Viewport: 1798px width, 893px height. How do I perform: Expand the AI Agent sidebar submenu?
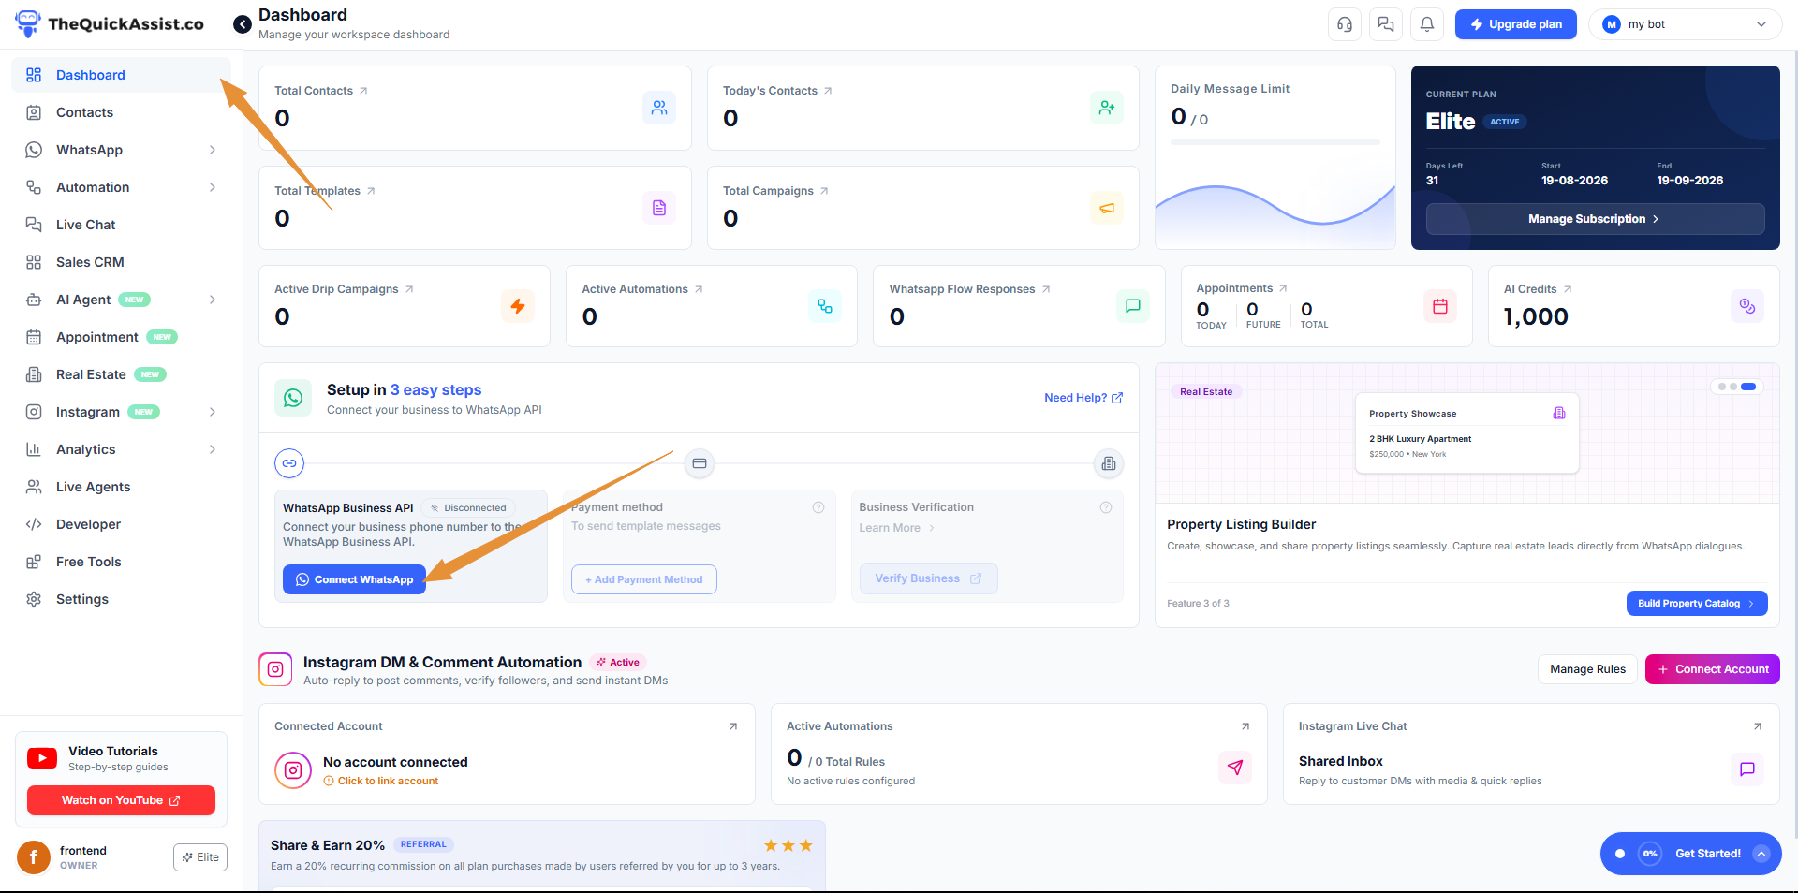(x=213, y=300)
